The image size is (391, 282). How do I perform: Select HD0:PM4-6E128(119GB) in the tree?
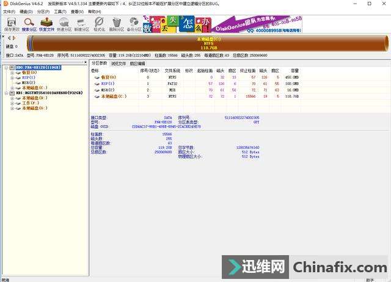pos(38,68)
